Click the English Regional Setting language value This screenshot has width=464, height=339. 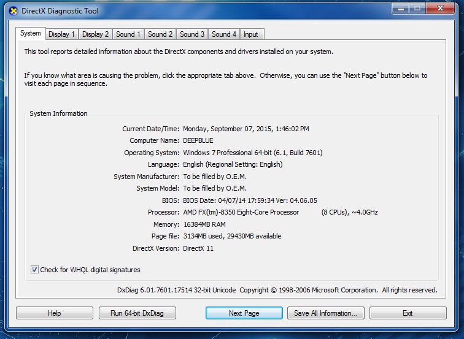click(x=233, y=164)
